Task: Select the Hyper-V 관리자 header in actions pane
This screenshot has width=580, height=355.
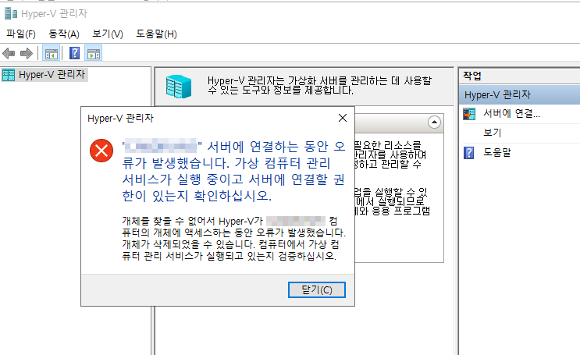Action: click(519, 94)
